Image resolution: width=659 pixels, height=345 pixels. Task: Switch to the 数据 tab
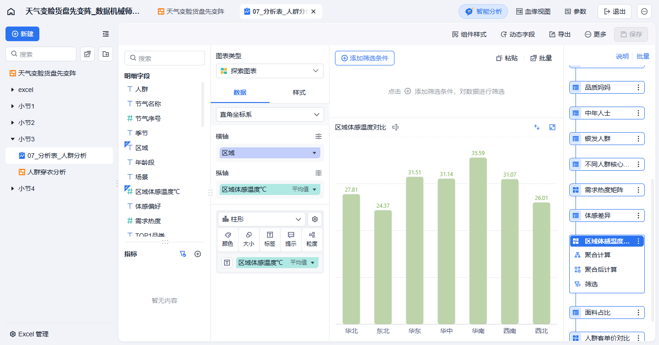pos(240,92)
